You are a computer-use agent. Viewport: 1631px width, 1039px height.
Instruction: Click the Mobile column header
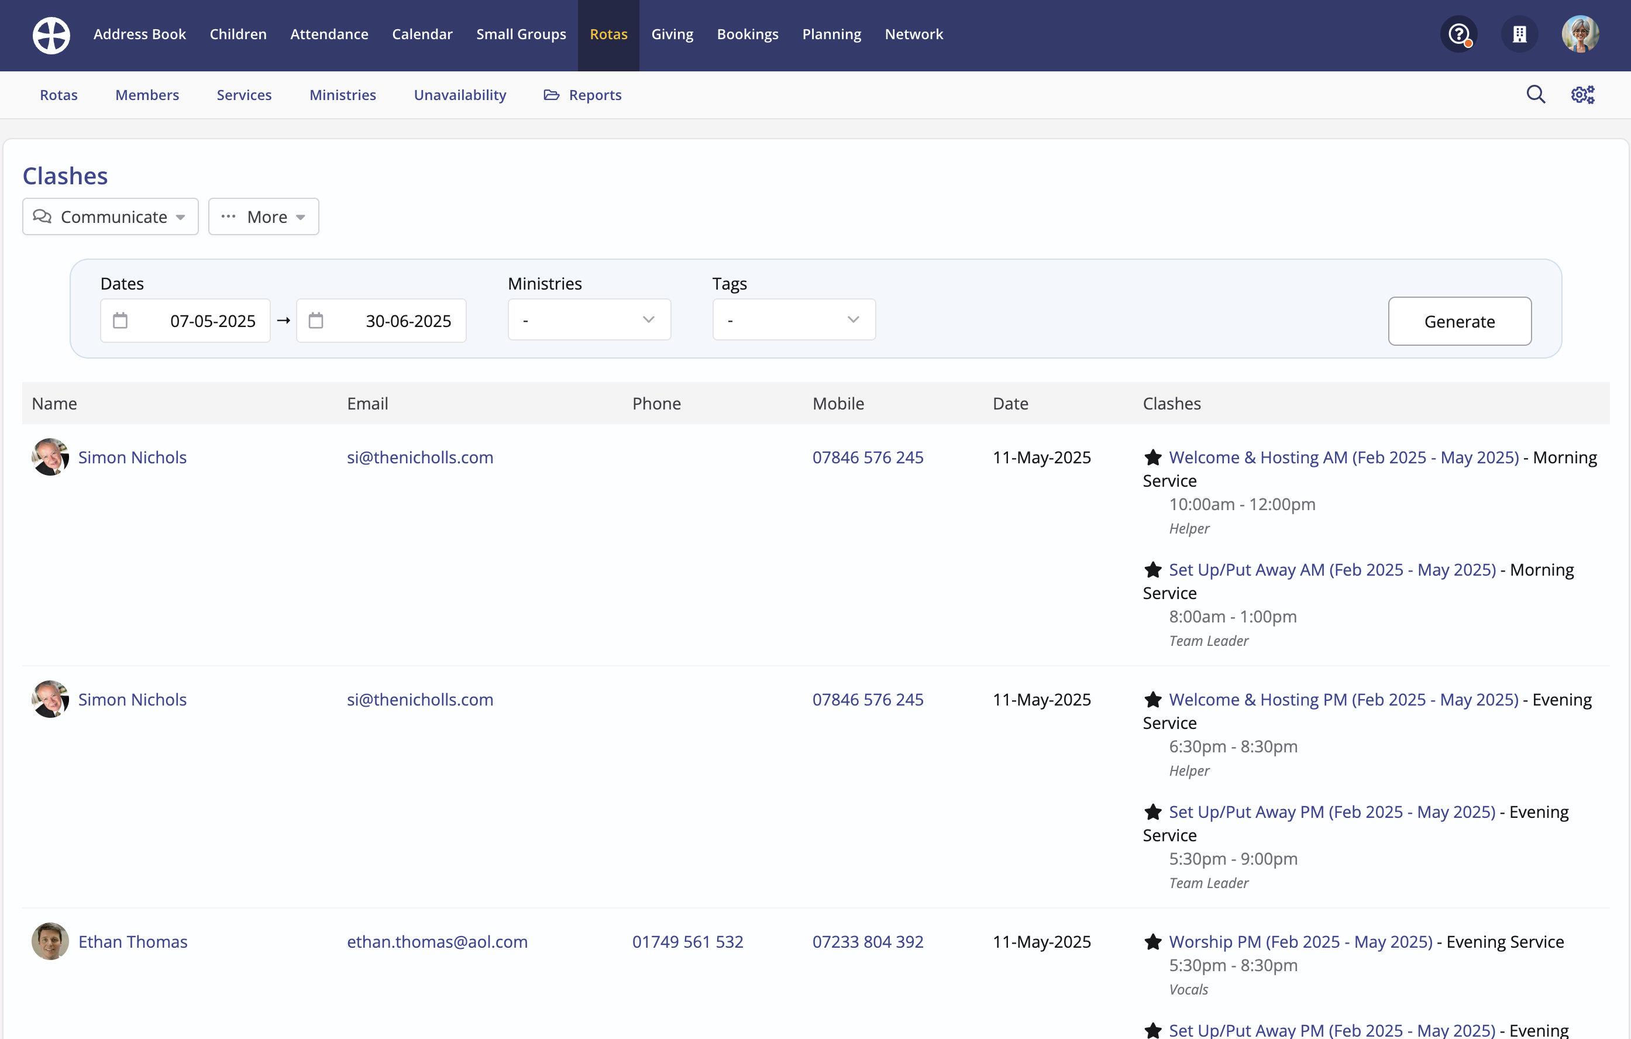(x=838, y=404)
